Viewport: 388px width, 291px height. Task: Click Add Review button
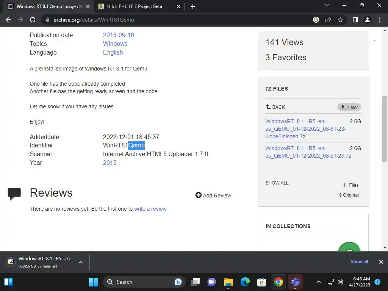pyautogui.click(x=213, y=195)
